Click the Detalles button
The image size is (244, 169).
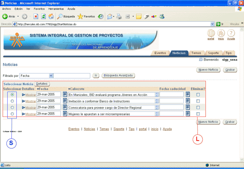(42, 84)
